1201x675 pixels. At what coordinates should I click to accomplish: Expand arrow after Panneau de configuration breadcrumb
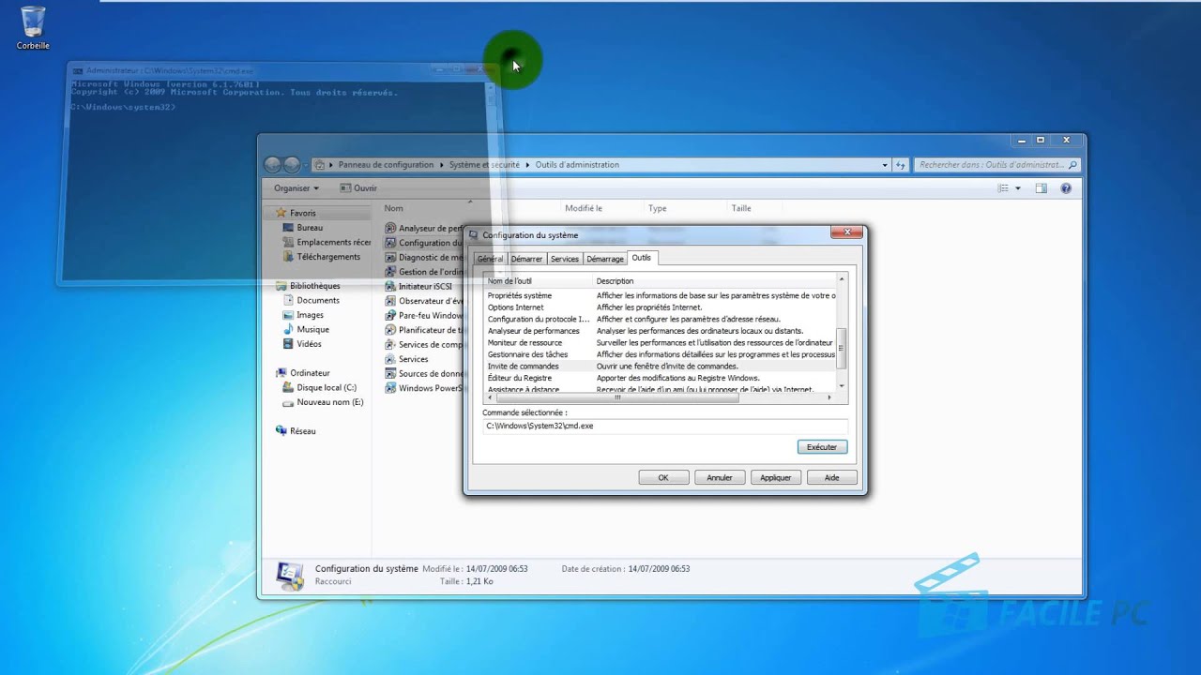441,165
